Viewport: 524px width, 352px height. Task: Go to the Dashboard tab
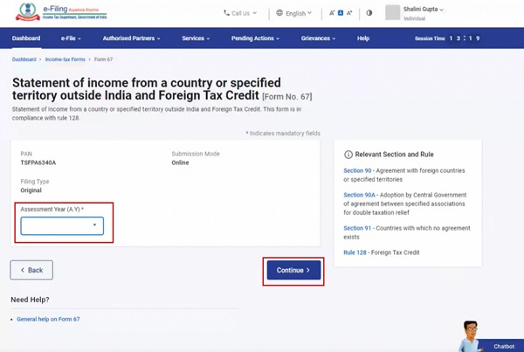tap(26, 38)
